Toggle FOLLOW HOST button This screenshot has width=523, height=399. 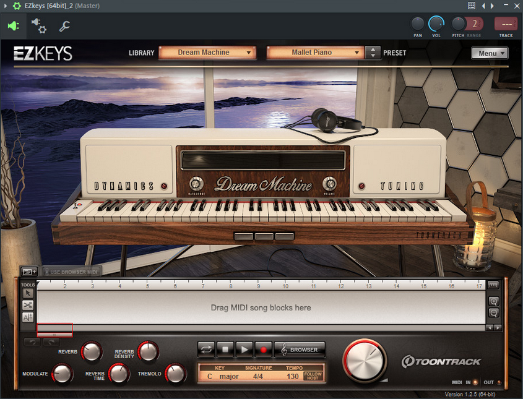(x=313, y=376)
